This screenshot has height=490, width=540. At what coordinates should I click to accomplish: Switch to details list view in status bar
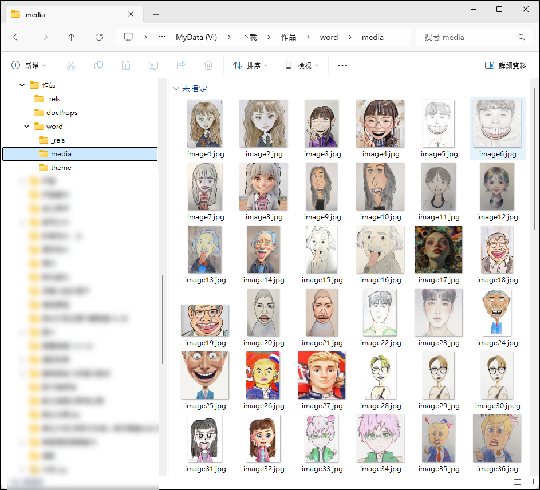tap(518, 483)
